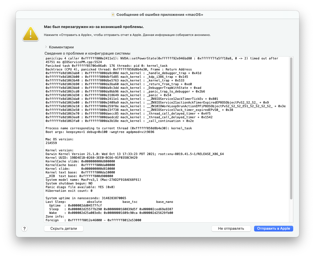Click the bold heading about Mac being restarted
The width and height of the screenshot is (315, 258).
pyautogui.click(x=94, y=27)
